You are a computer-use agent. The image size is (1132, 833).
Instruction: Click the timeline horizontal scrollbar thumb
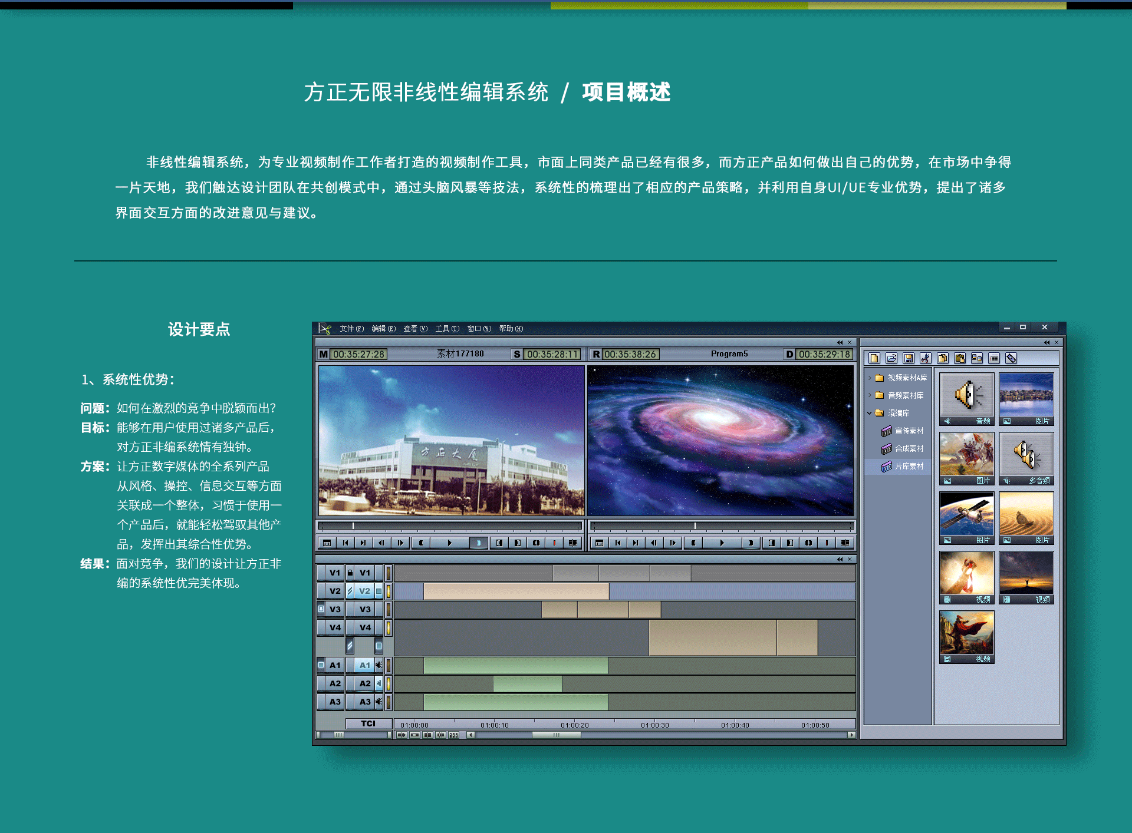click(x=556, y=735)
